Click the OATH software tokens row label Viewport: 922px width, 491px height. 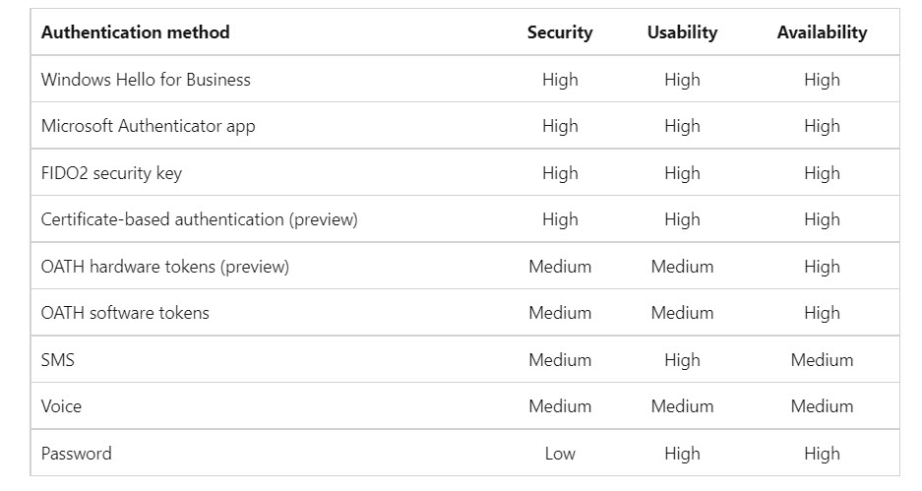[125, 313]
